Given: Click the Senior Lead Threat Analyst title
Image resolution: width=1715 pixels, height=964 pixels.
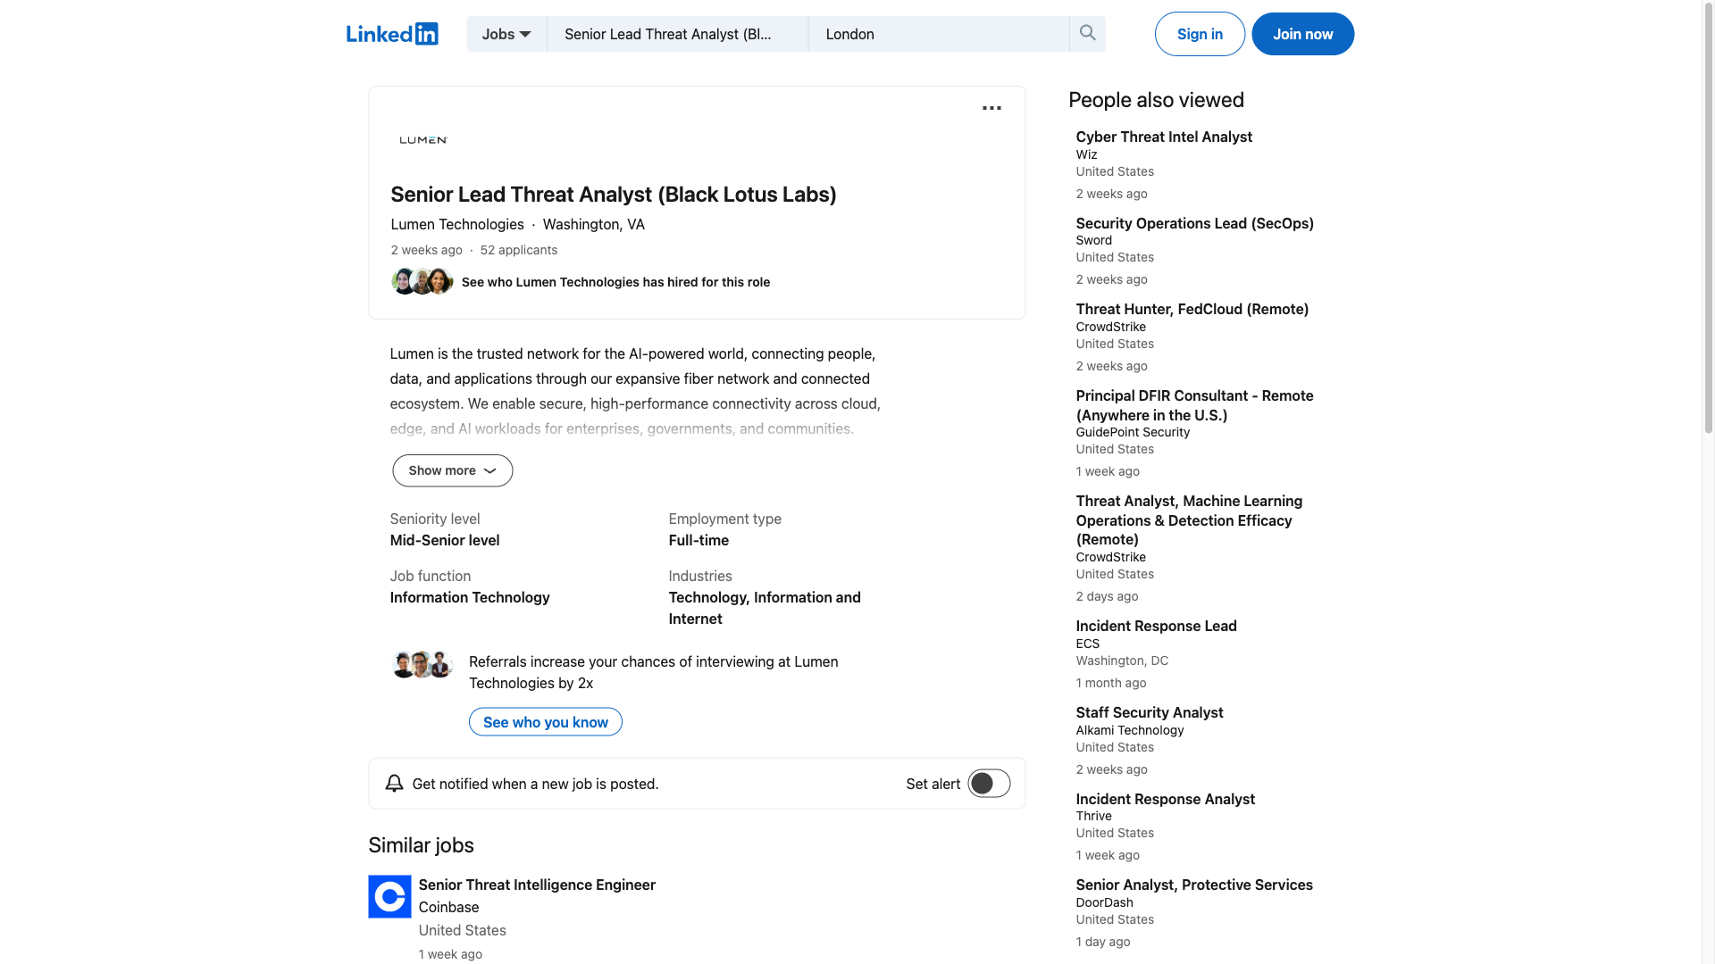Looking at the screenshot, I should [613, 195].
